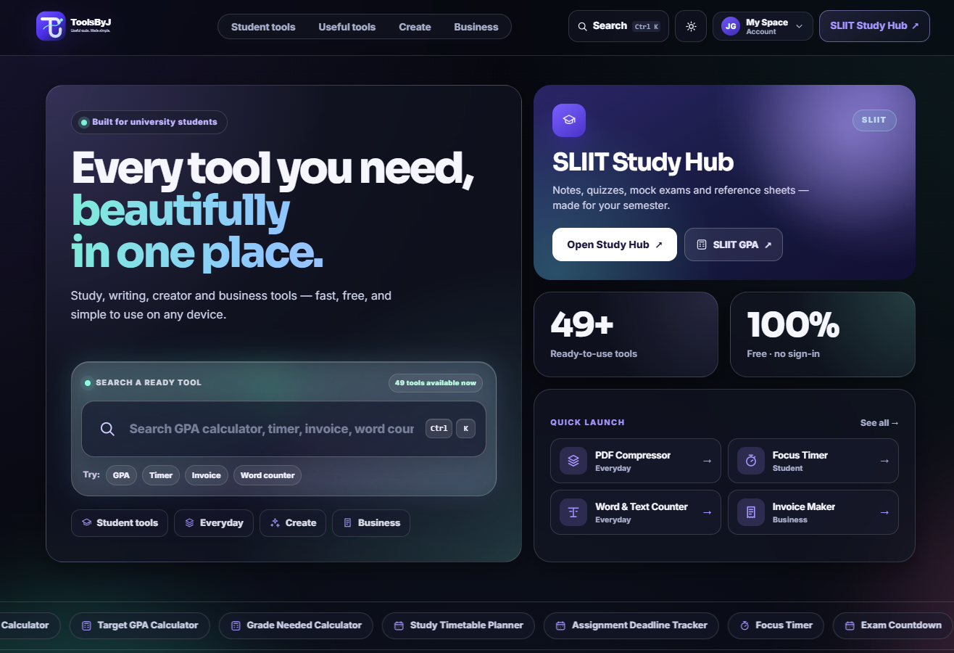Screen dimensions: 954x653
Task: Open Exam Countdown chip in bottom ticker
Action: (x=892, y=625)
